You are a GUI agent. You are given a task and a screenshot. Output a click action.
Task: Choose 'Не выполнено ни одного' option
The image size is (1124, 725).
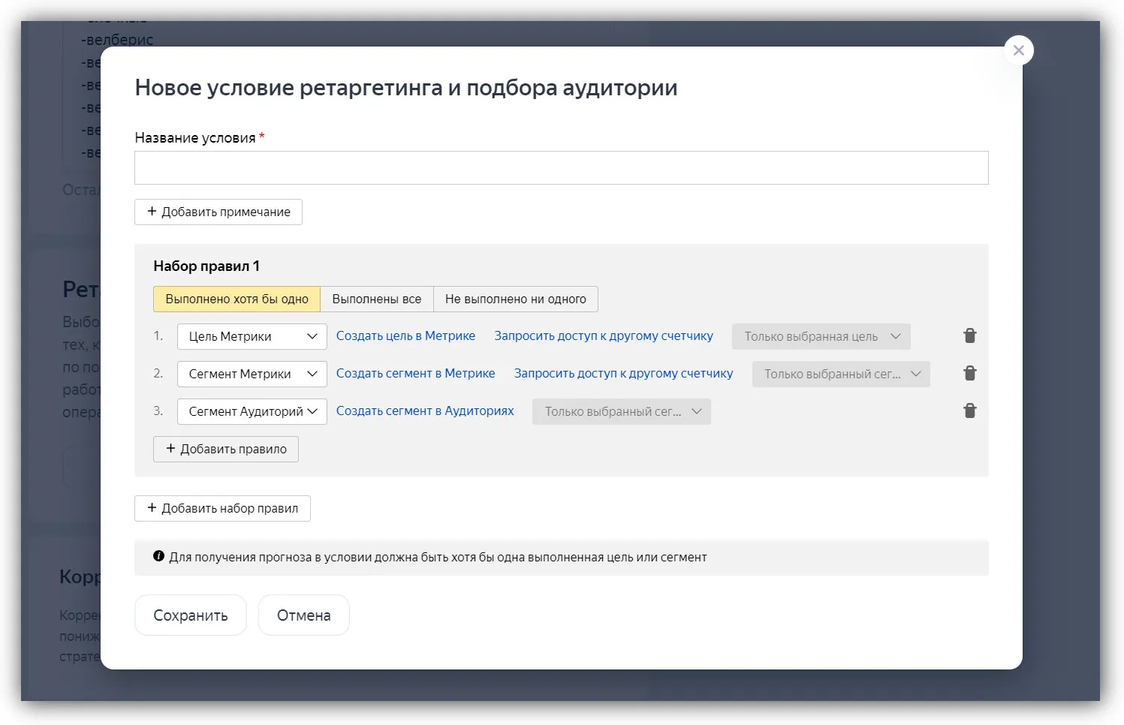516,299
